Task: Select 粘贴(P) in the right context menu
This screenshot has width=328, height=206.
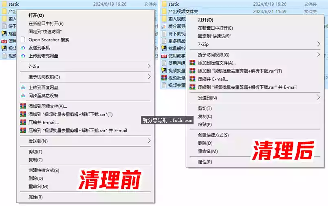Action: point(205,125)
